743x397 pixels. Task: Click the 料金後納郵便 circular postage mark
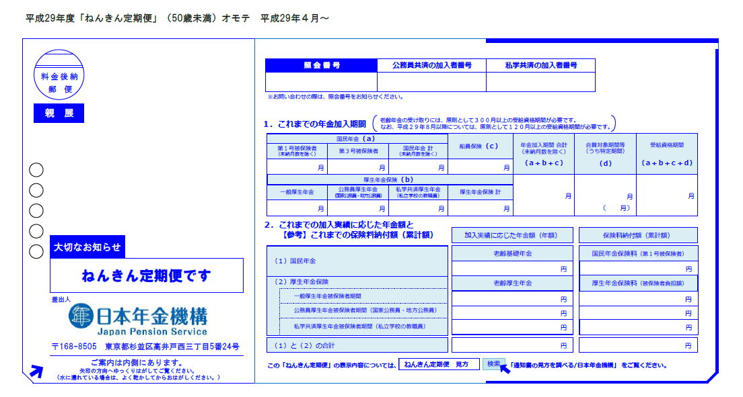point(59,75)
